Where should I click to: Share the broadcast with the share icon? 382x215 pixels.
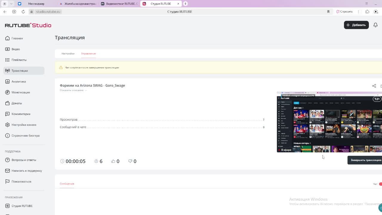[x=374, y=86]
